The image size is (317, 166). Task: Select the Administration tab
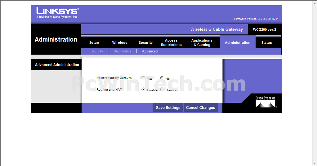[238, 43]
